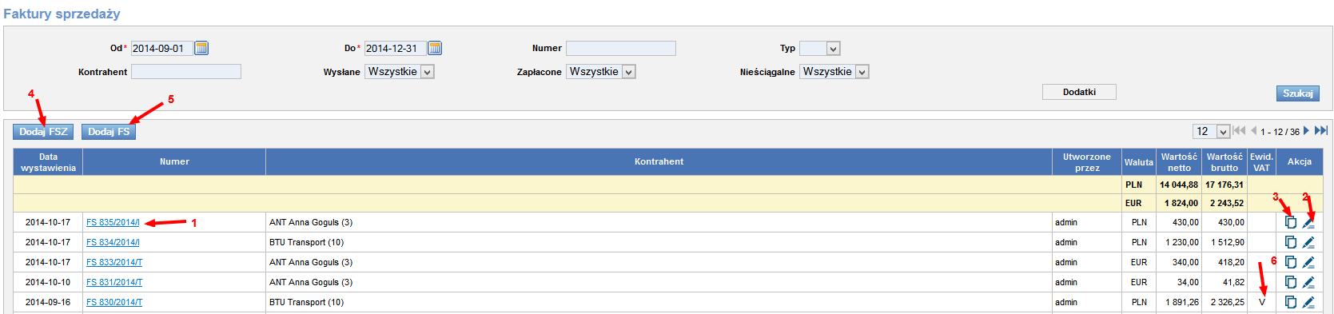Edit invoice FS 833/2014/T
This screenshot has width=1334, height=314.
click(x=1308, y=262)
